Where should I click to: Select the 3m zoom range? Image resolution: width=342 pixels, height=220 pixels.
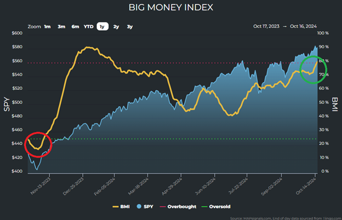pos(61,26)
